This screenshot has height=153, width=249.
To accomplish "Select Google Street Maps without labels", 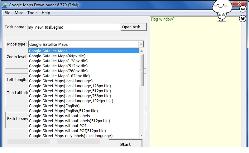I will pos(84,116).
